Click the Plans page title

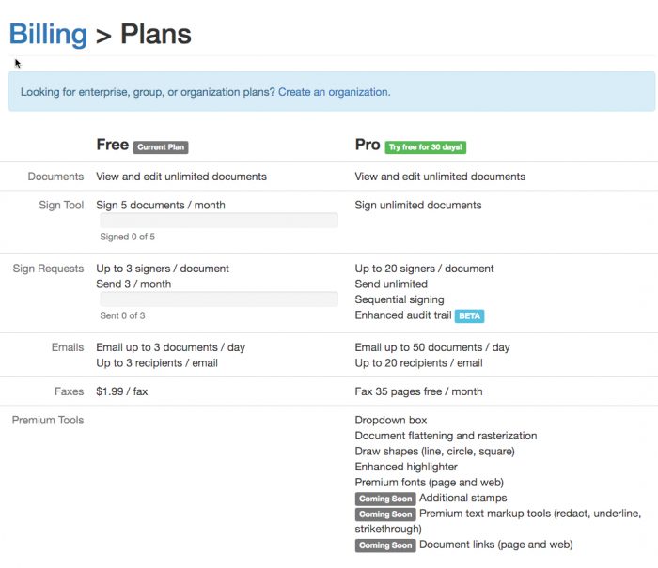tap(156, 35)
